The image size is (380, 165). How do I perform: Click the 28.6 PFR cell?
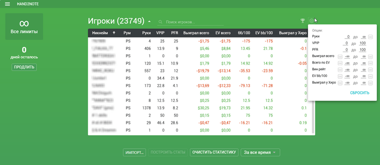point(174,123)
